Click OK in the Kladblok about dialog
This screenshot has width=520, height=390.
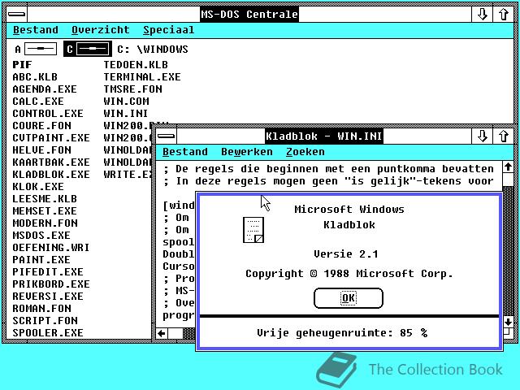(349, 298)
